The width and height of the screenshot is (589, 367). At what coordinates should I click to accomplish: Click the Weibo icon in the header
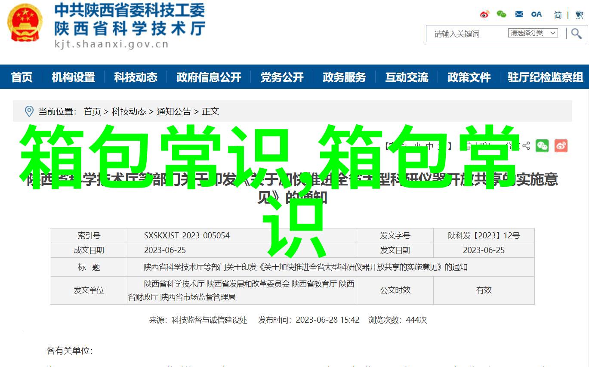coord(484,14)
